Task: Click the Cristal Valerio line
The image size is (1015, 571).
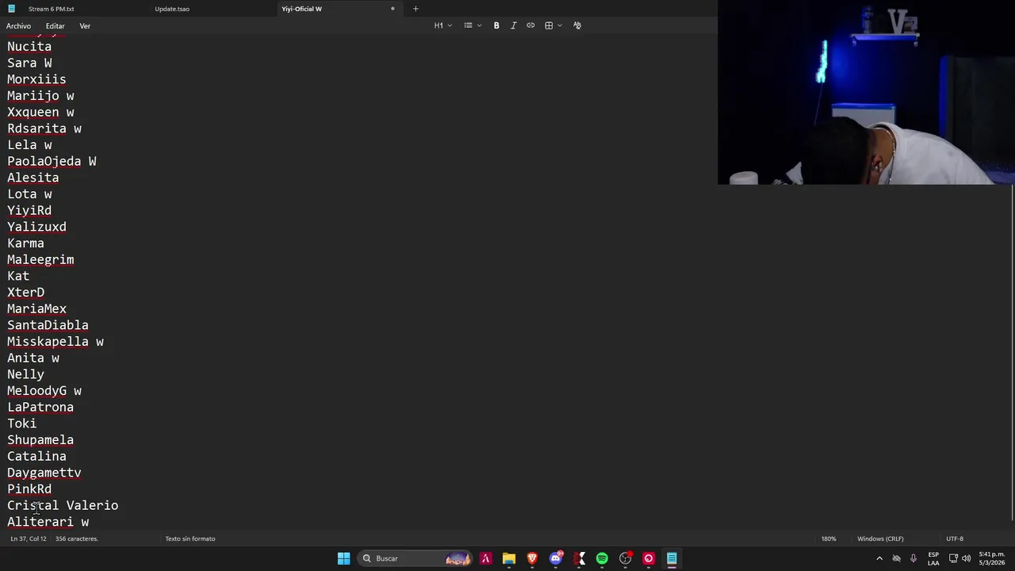Action: (x=63, y=505)
